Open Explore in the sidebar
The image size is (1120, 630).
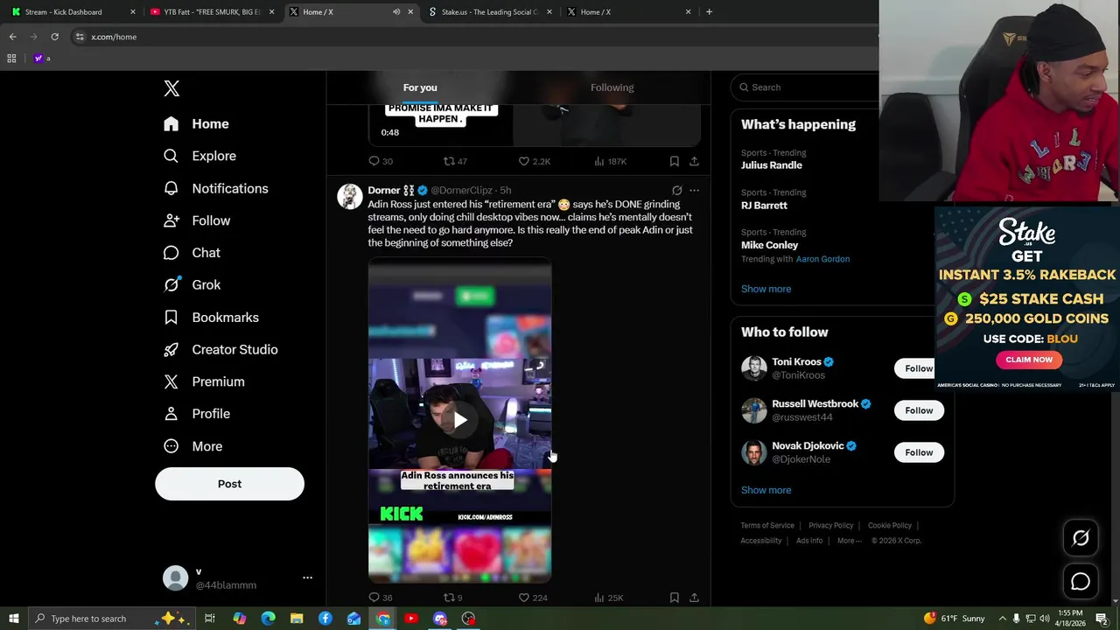pyautogui.click(x=199, y=156)
